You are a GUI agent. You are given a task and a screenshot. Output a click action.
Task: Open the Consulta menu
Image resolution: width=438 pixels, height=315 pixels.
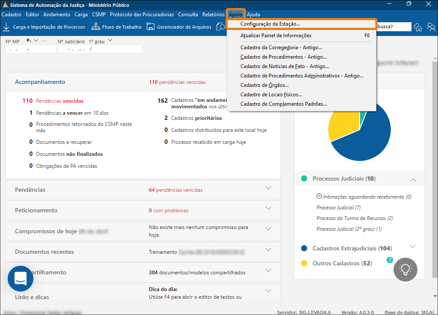pyautogui.click(x=188, y=15)
